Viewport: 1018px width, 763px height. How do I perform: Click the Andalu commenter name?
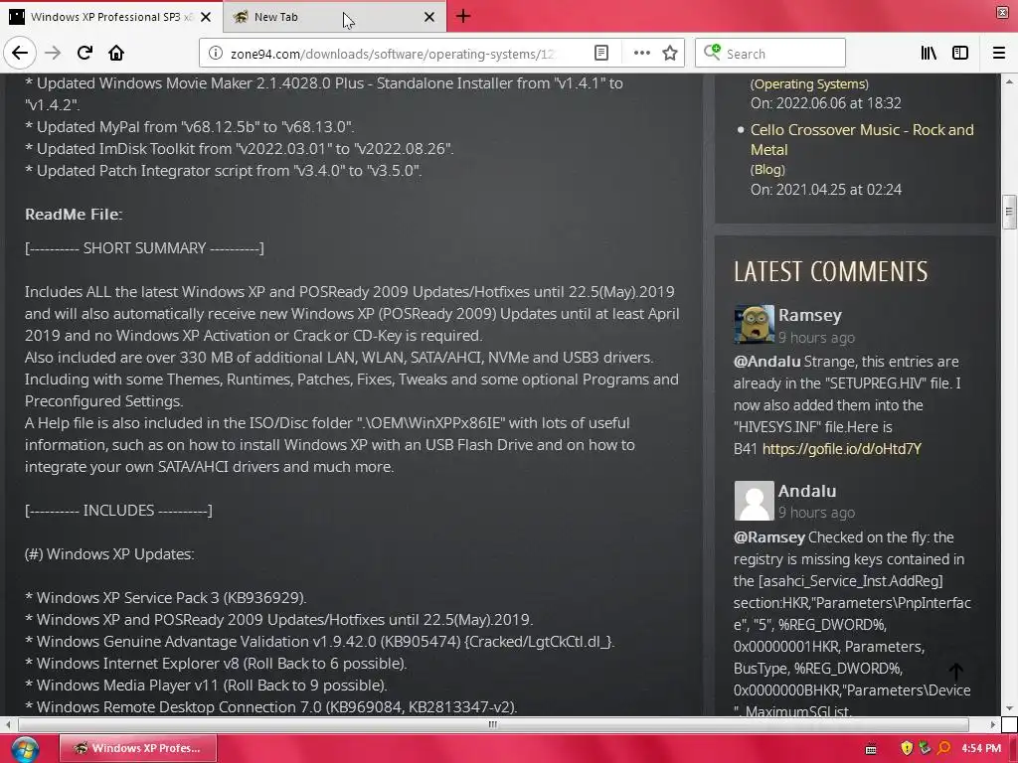807,491
